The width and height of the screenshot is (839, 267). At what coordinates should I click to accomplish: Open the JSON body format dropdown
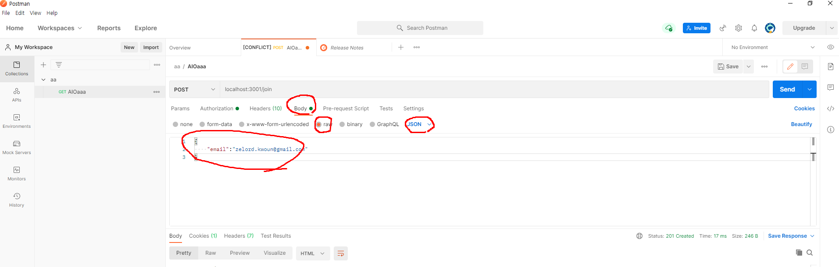(x=419, y=124)
